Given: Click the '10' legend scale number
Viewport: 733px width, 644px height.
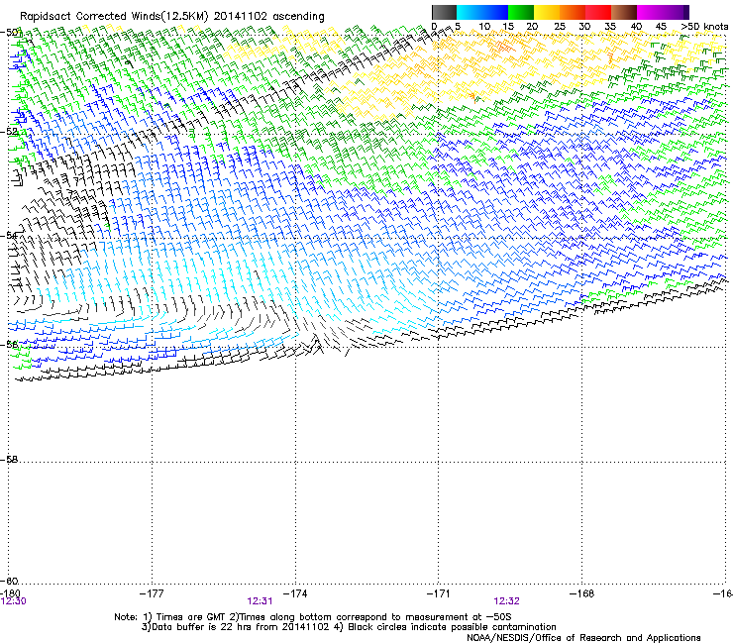Looking at the screenshot, I should pyautogui.click(x=484, y=27).
